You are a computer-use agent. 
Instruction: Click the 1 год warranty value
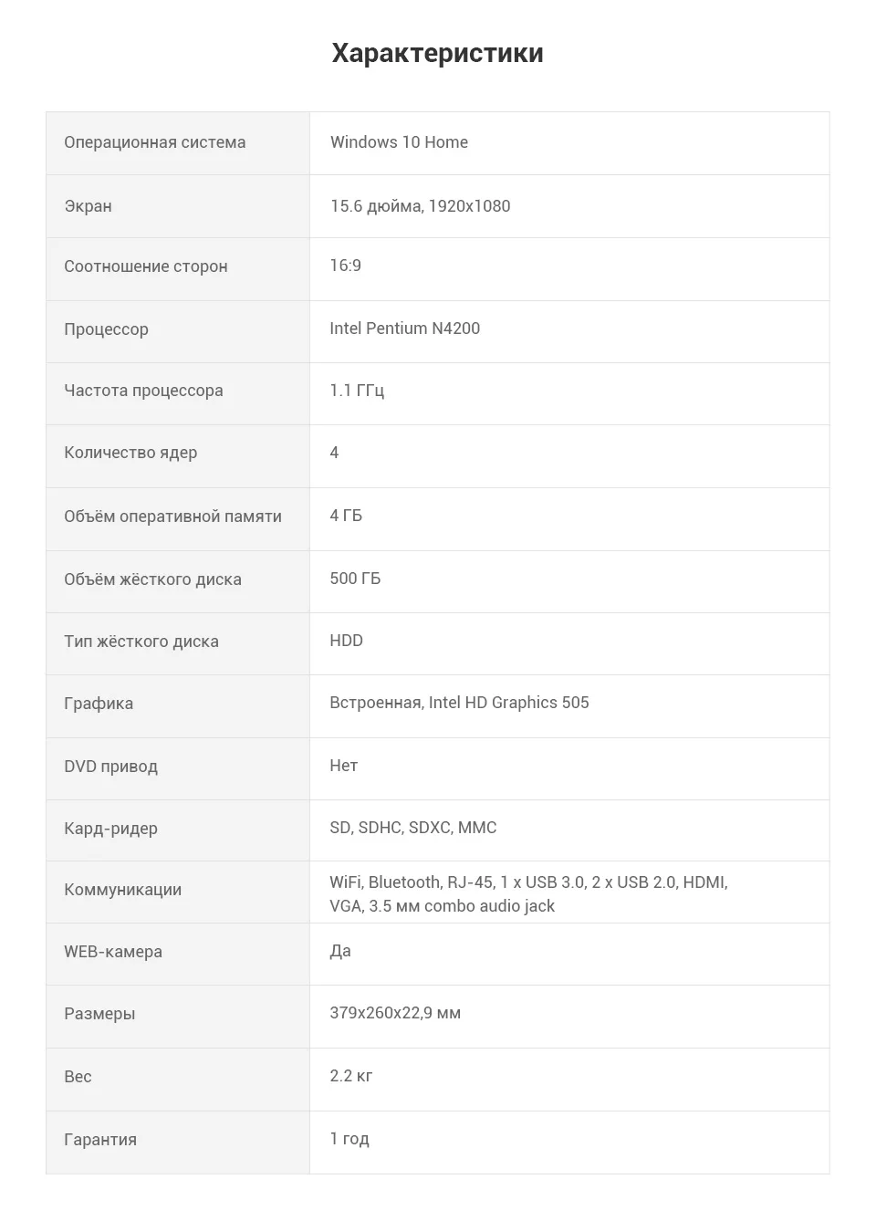coord(349,1139)
